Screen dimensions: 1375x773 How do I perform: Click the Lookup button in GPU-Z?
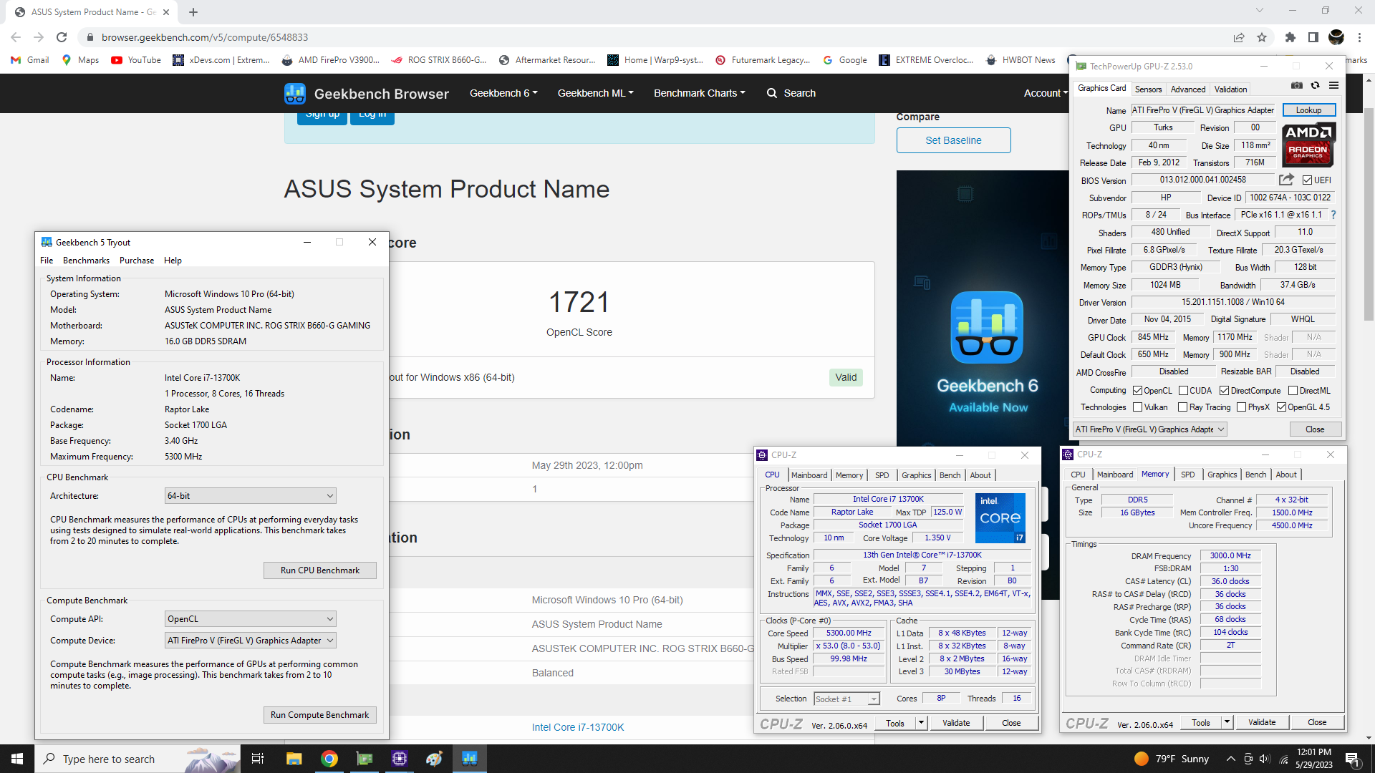click(x=1308, y=110)
